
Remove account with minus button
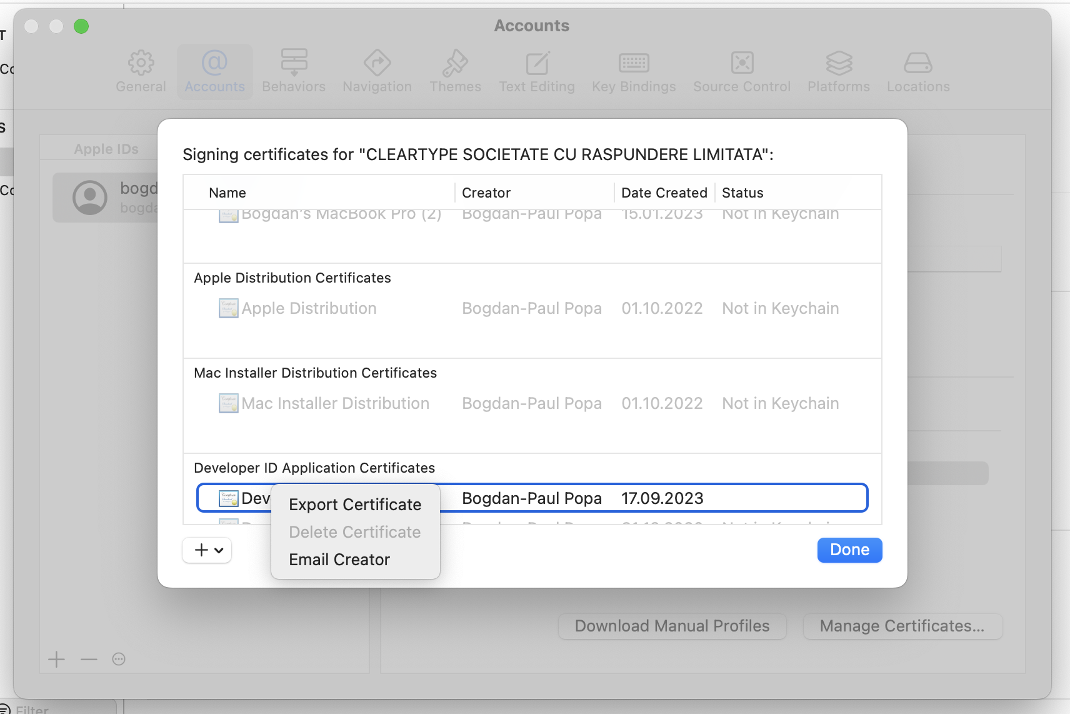pyautogui.click(x=89, y=659)
